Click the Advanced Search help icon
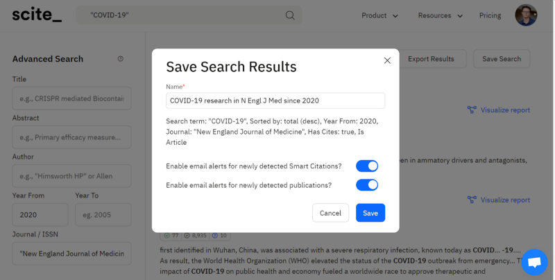555x280 pixels. (121, 59)
